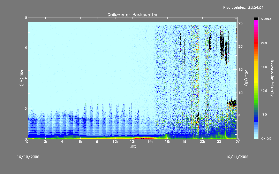Click the "6" tick on the km axis

point(26,48)
